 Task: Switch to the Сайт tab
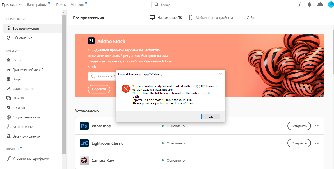247,18
